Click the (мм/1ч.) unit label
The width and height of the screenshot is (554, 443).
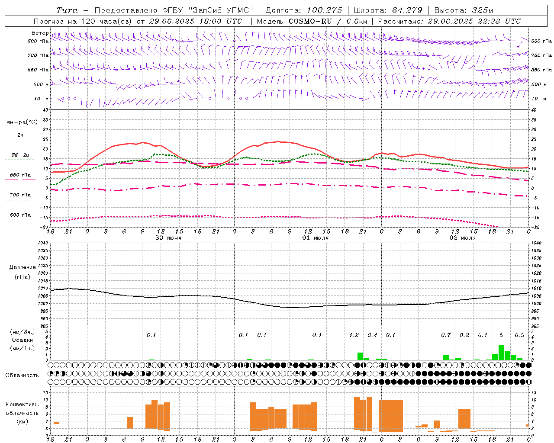22,348
